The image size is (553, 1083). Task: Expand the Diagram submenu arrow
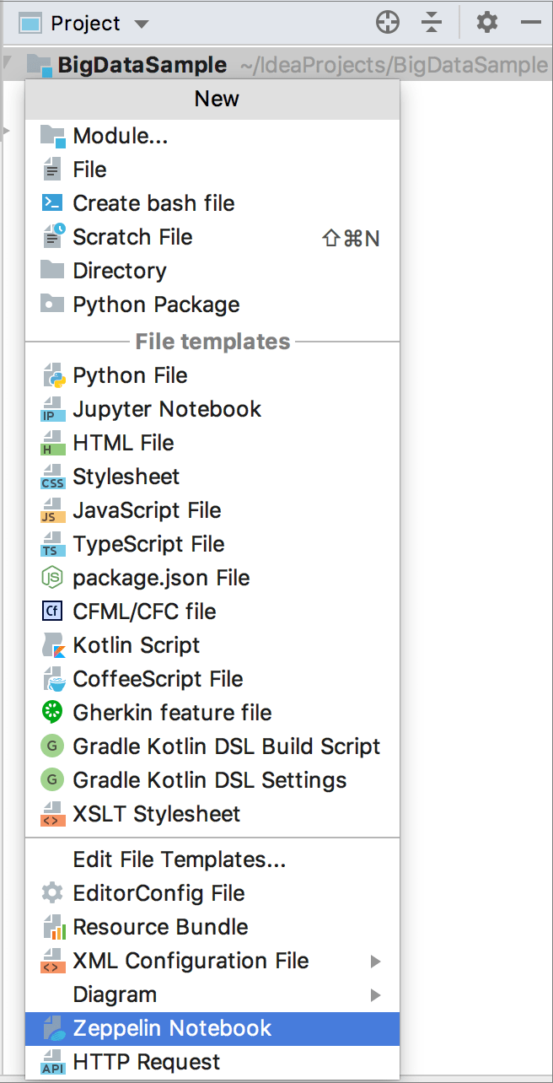(x=376, y=995)
